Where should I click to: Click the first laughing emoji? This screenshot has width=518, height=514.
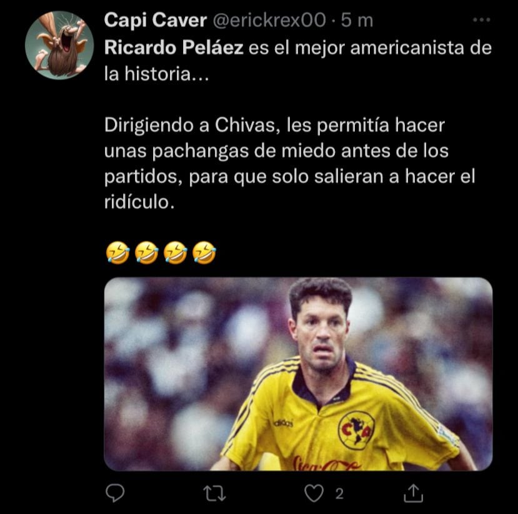117,253
